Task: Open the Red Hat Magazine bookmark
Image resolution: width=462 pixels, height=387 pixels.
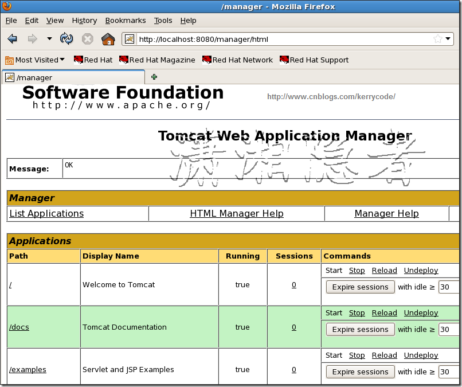Action: pos(157,60)
